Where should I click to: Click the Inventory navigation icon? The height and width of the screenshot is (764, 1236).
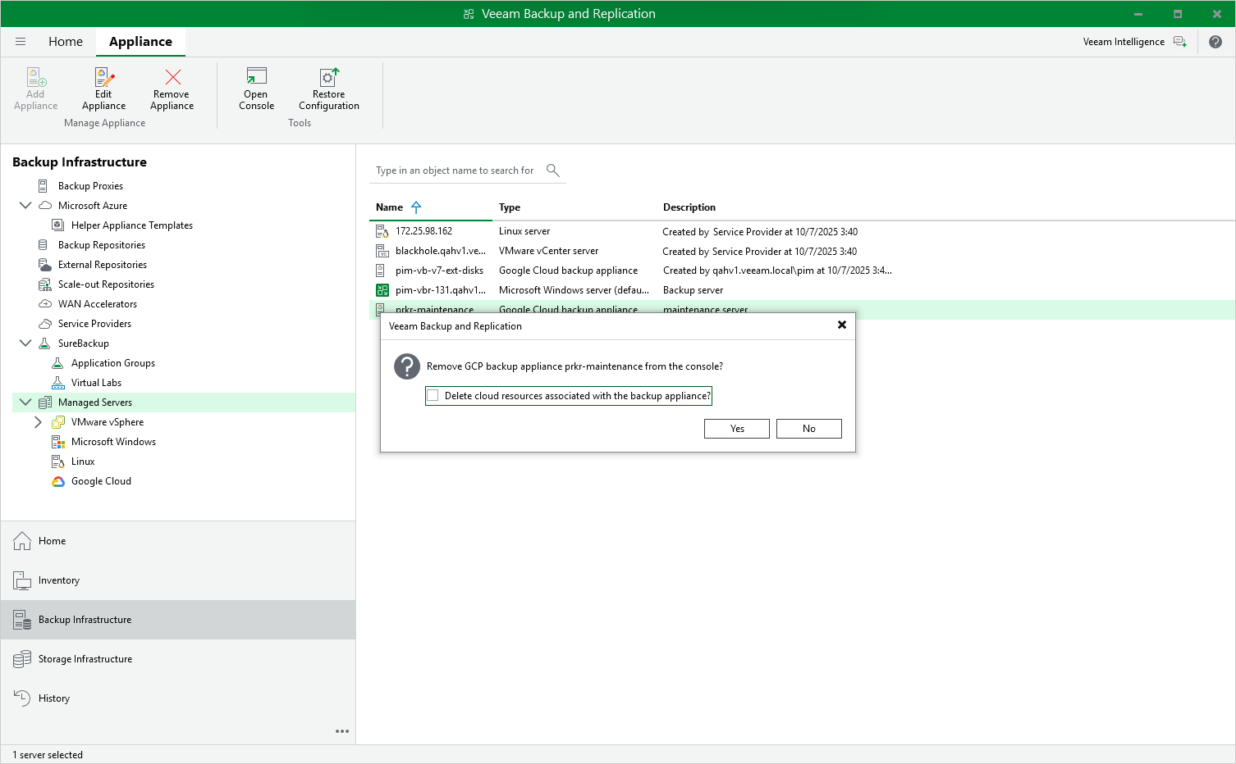(x=22, y=580)
